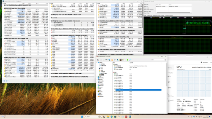Toggle Stress system memory option
Screen dimensions: 212x119
149,10
